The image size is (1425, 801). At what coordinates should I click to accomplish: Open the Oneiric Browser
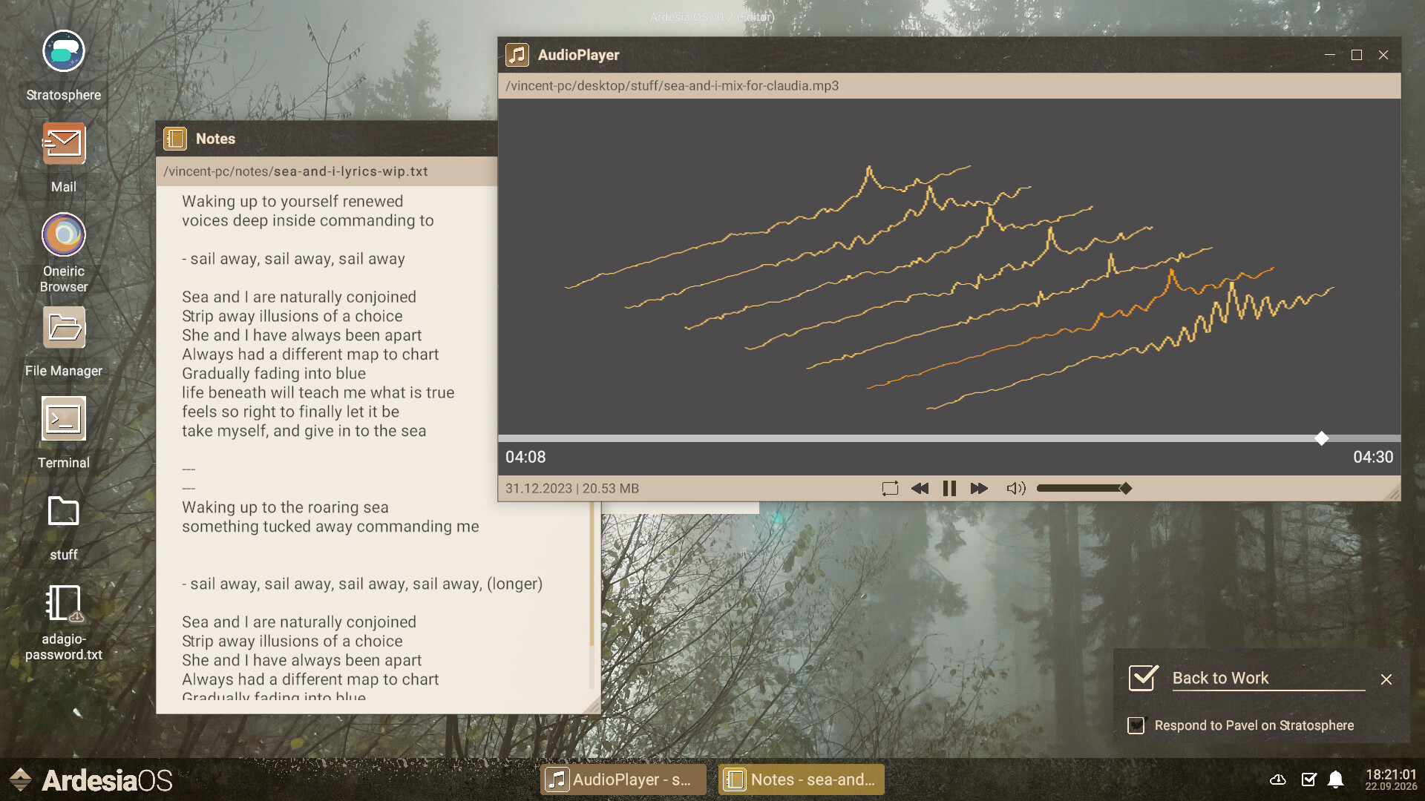(63, 236)
